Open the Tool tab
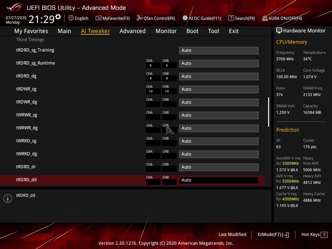The image size is (332, 249). pos(213,31)
